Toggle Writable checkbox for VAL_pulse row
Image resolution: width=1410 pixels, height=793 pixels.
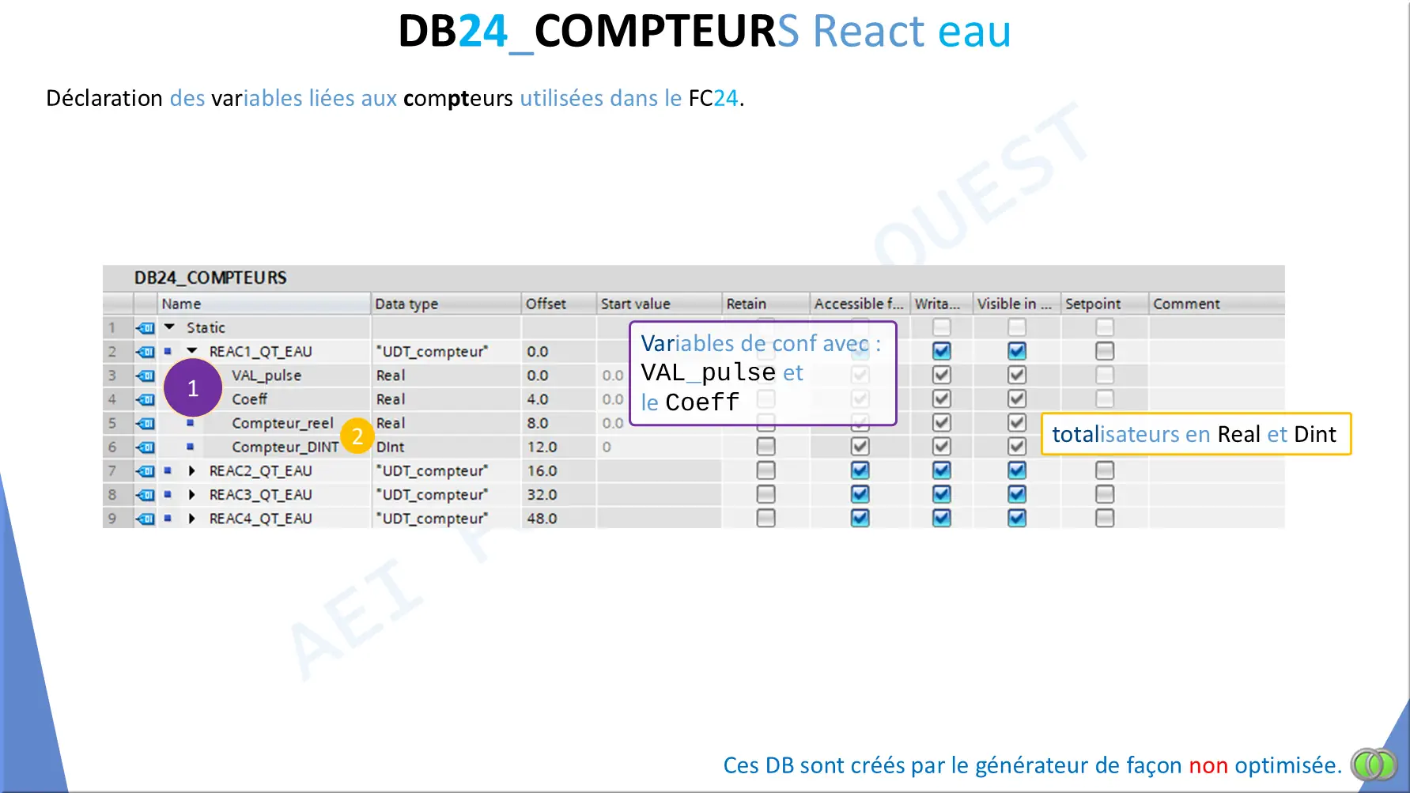(942, 375)
